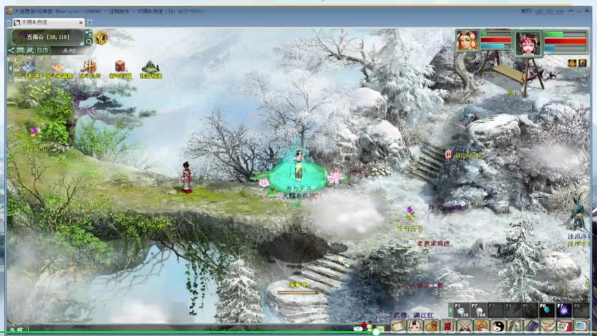The height and width of the screenshot is (336, 597).
Task: Click the square window button beside 献
Action: 20,50
